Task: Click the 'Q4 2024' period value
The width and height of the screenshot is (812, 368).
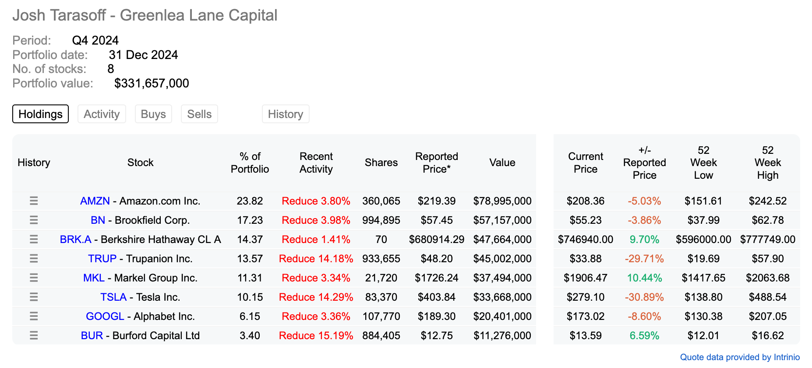Action: click(x=95, y=40)
